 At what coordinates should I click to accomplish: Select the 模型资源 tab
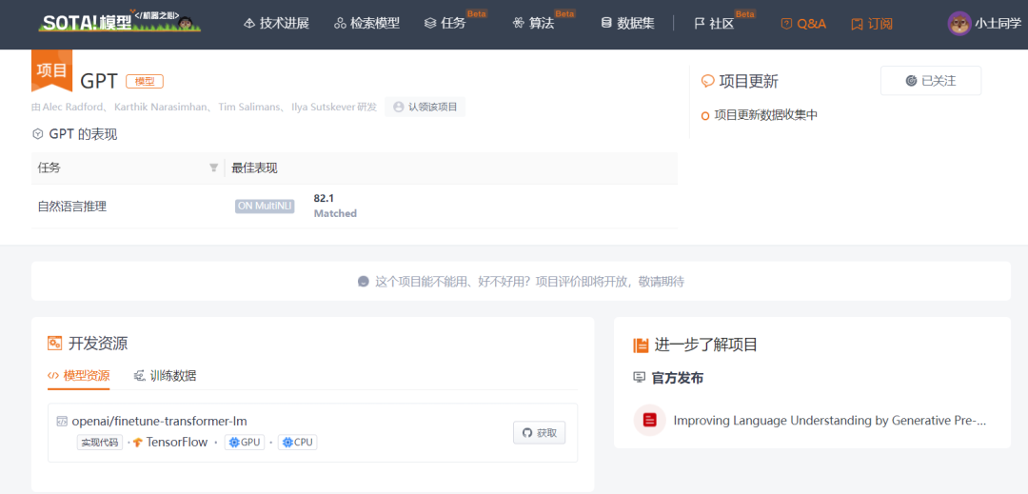pyautogui.click(x=79, y=375)
